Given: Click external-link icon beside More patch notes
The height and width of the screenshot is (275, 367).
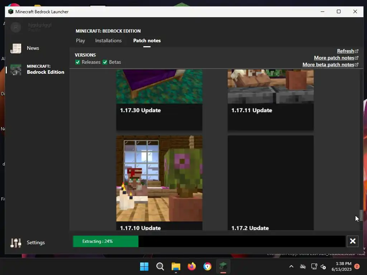Looking at the screenshot, I should click(357, 58).
